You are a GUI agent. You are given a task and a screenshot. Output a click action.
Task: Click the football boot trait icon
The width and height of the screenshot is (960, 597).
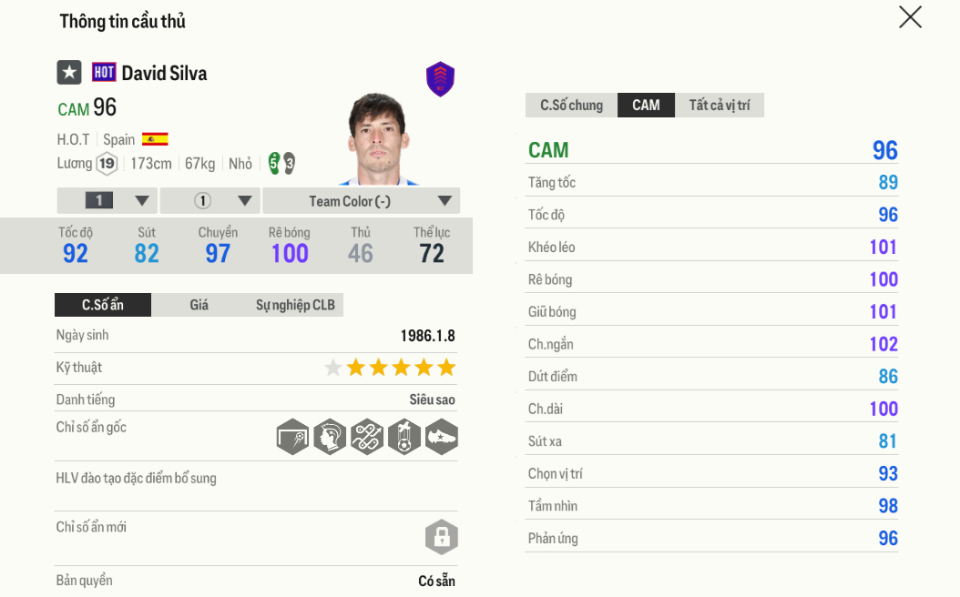click(442, 437)
